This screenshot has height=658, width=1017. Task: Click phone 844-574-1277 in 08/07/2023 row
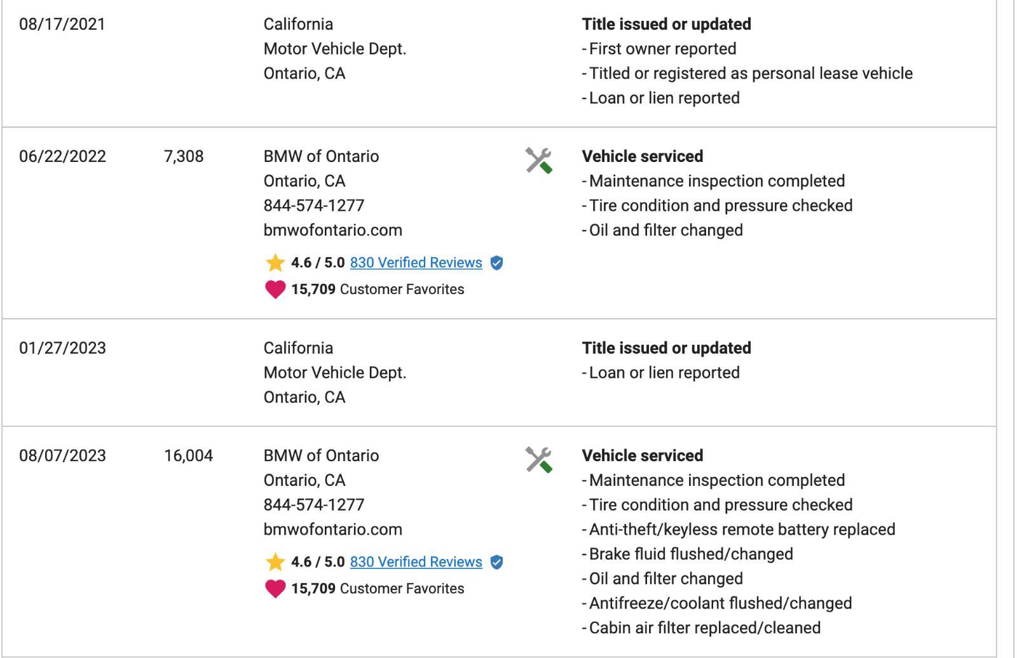click(314, 504)
